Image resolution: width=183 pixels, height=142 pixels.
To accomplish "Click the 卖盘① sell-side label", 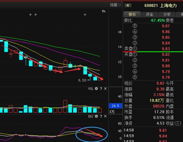I will pos(131,49).
